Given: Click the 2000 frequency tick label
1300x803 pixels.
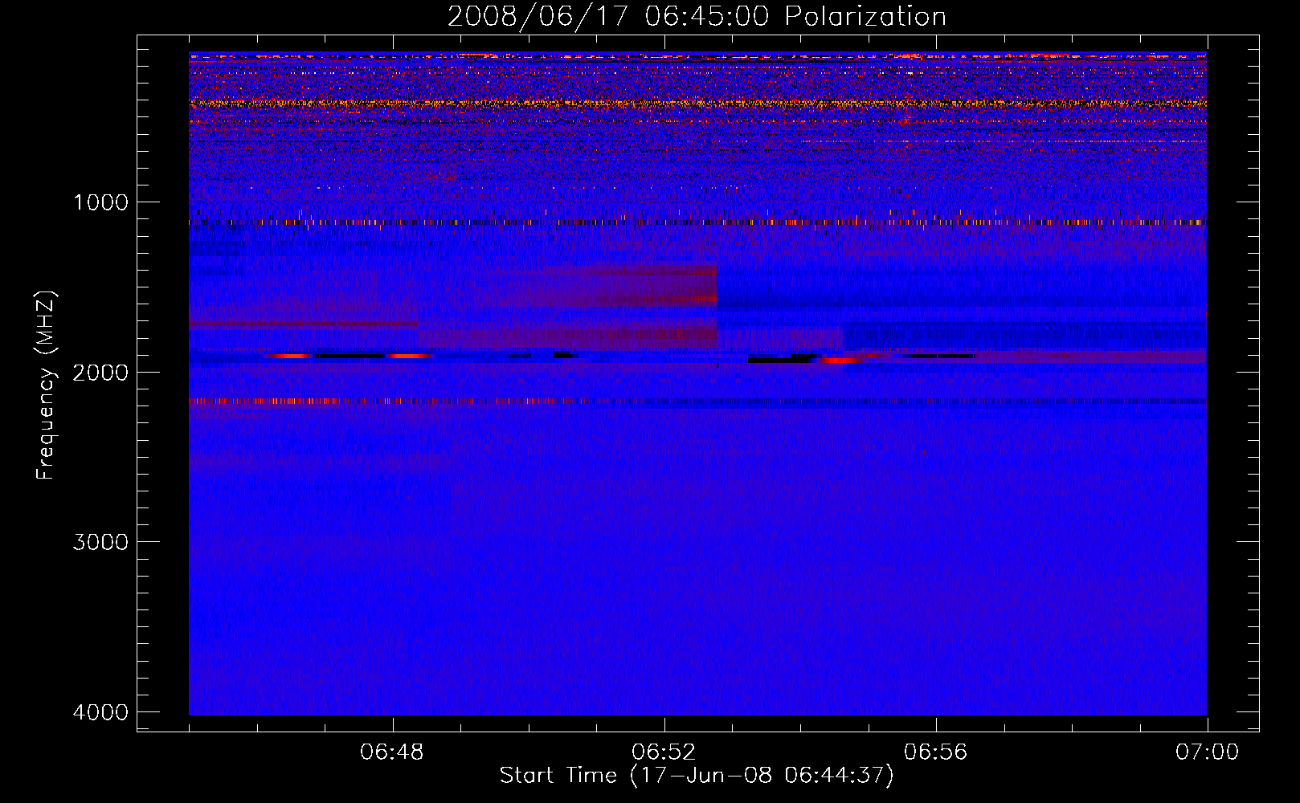Looking at the screenshot, I should click(x=100, y=372).
